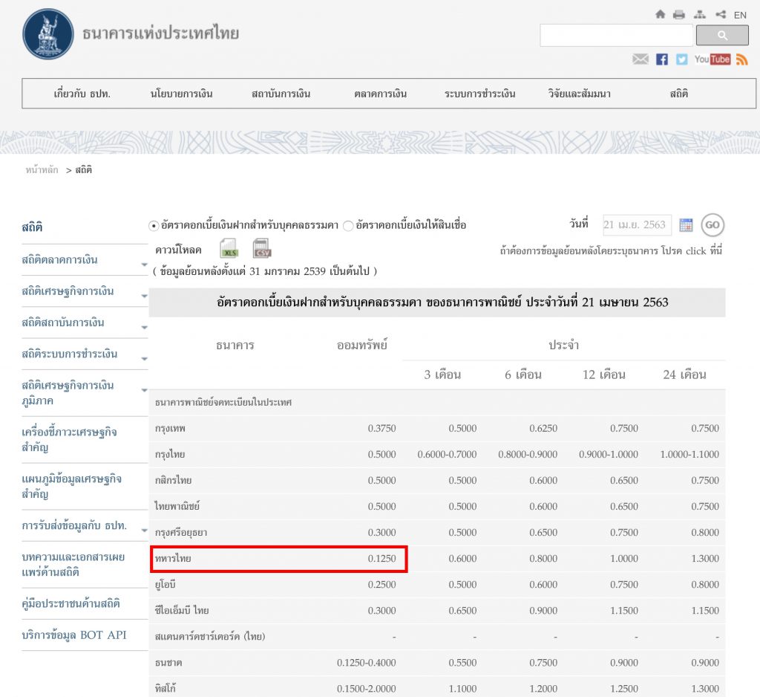Click the สถิติ sidebar heading
This screenshot has width=760, height=697.
coord(32,227)
